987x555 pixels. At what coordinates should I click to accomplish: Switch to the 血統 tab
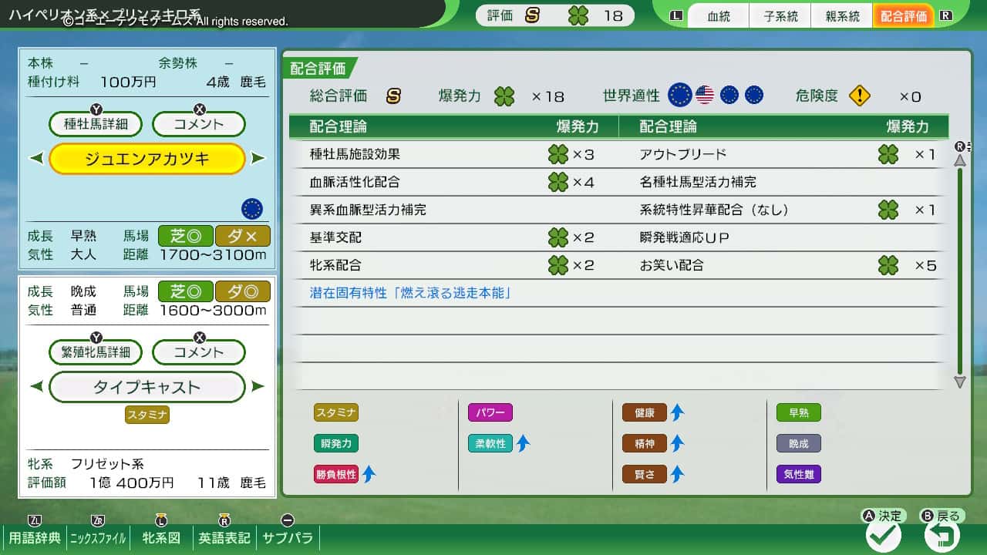pos(718,15)
